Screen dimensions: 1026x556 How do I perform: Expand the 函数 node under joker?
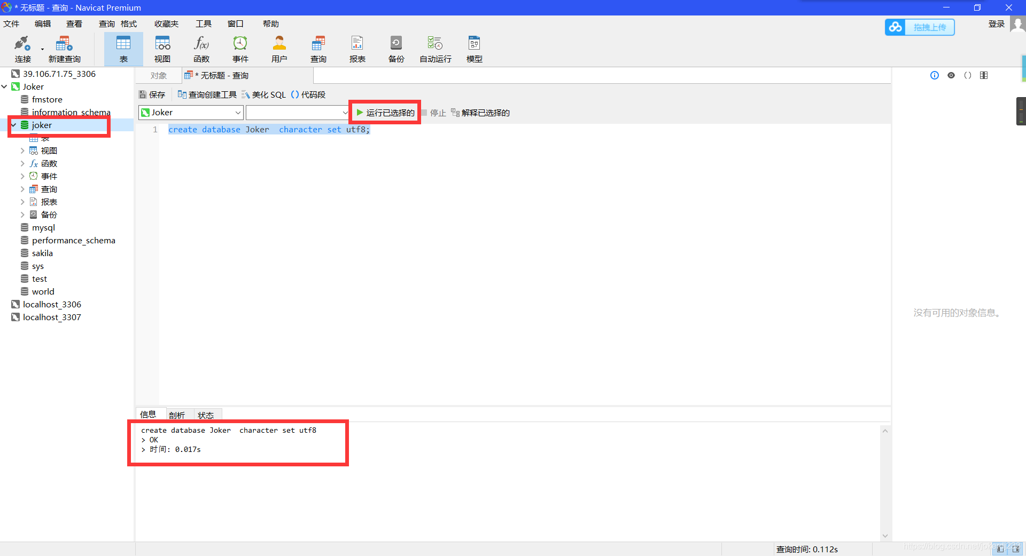coord(22,164)
